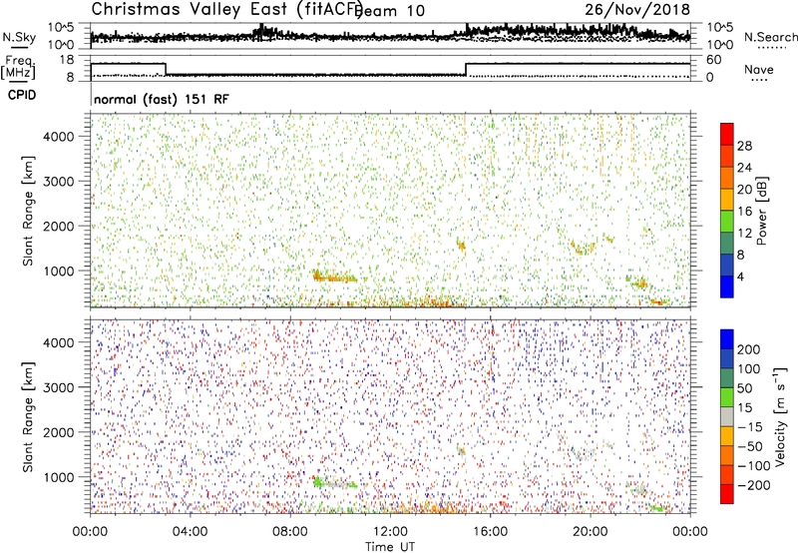Click the '16:00' time axis label
The height and width of the screenshot is (553, 798).
coord(490,532)
